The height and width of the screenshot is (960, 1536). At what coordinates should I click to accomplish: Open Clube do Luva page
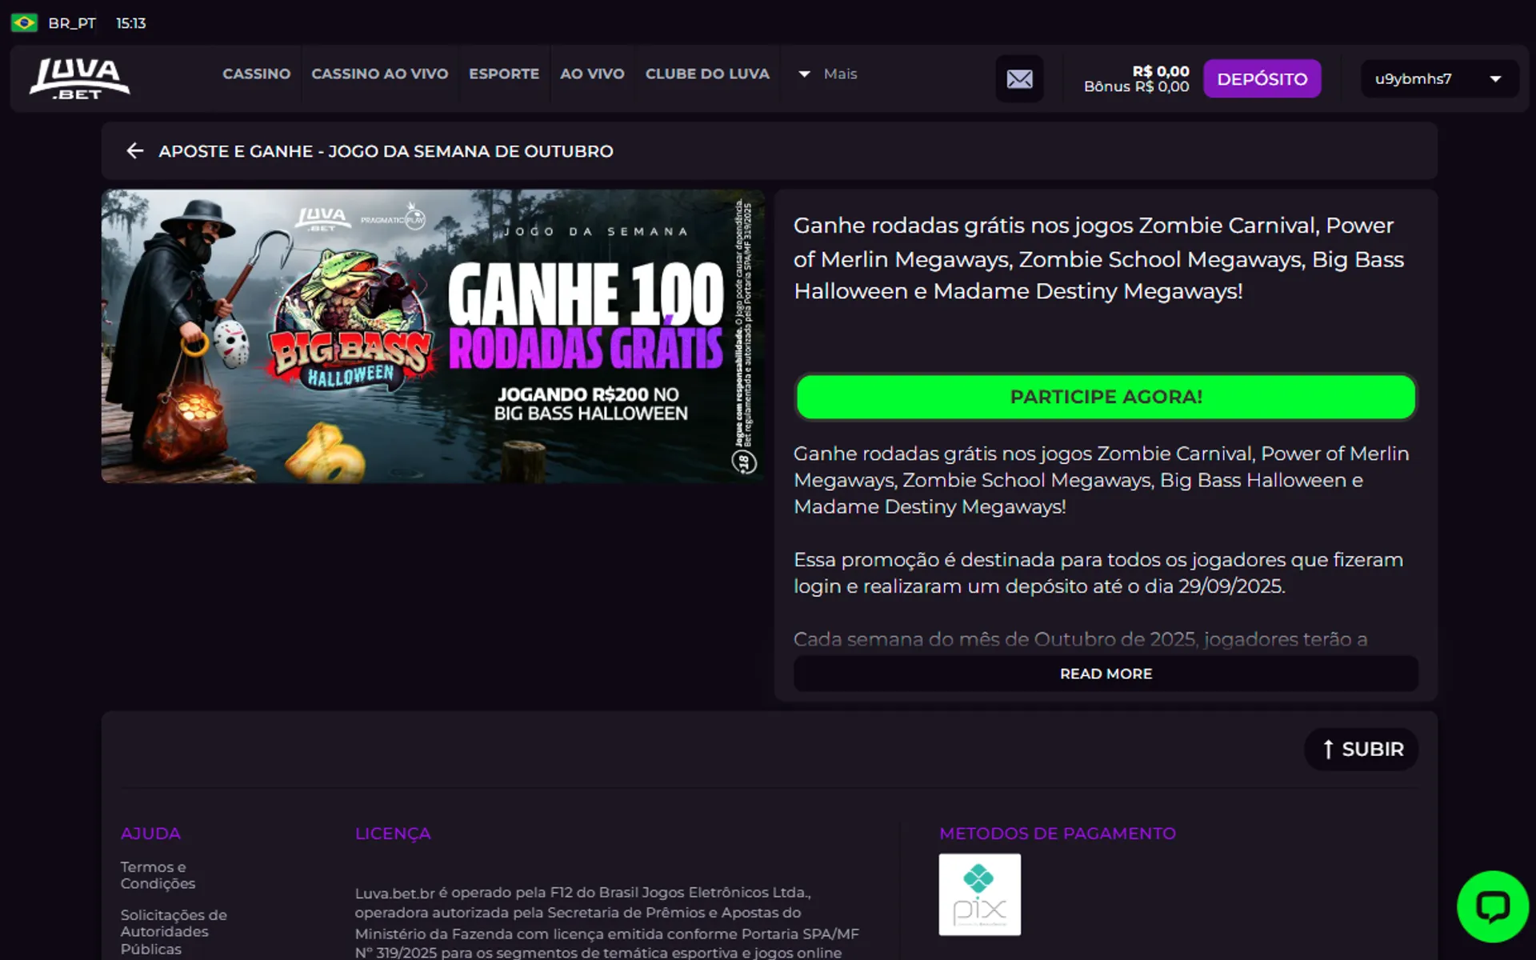707,74
